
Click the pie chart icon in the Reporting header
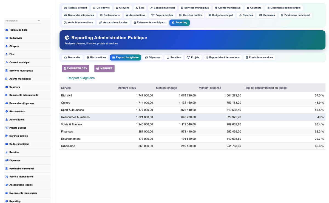pyautogui.click(x=67, y=38)
